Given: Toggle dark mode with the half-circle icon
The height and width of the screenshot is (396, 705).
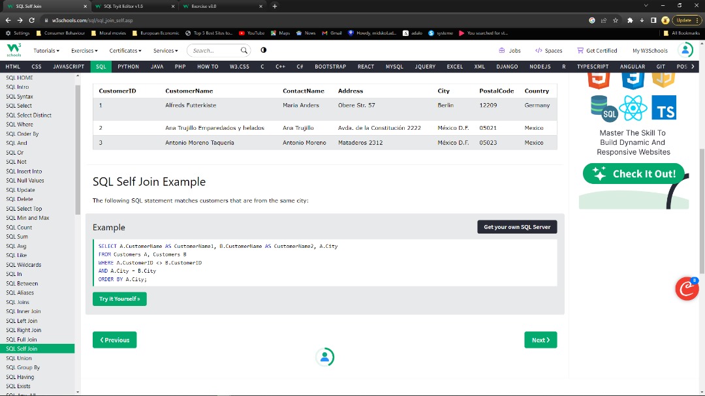Looking at the screenshot, I should coord(263,50).
